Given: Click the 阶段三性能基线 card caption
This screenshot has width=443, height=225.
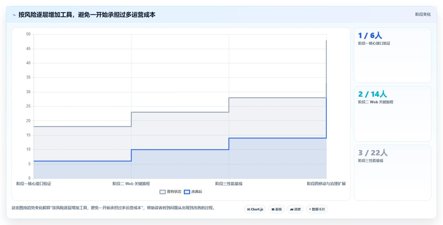Looking at the screenshot, I should (371, 161).
